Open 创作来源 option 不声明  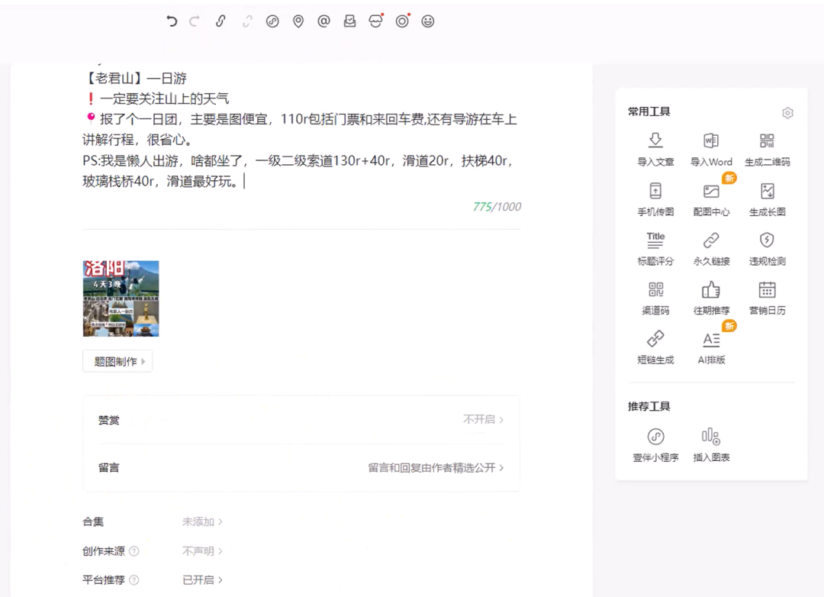click(x=202, y=551)
